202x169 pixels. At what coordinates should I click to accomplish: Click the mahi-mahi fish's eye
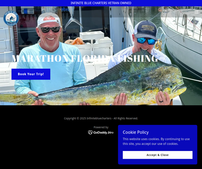(171, 86)
